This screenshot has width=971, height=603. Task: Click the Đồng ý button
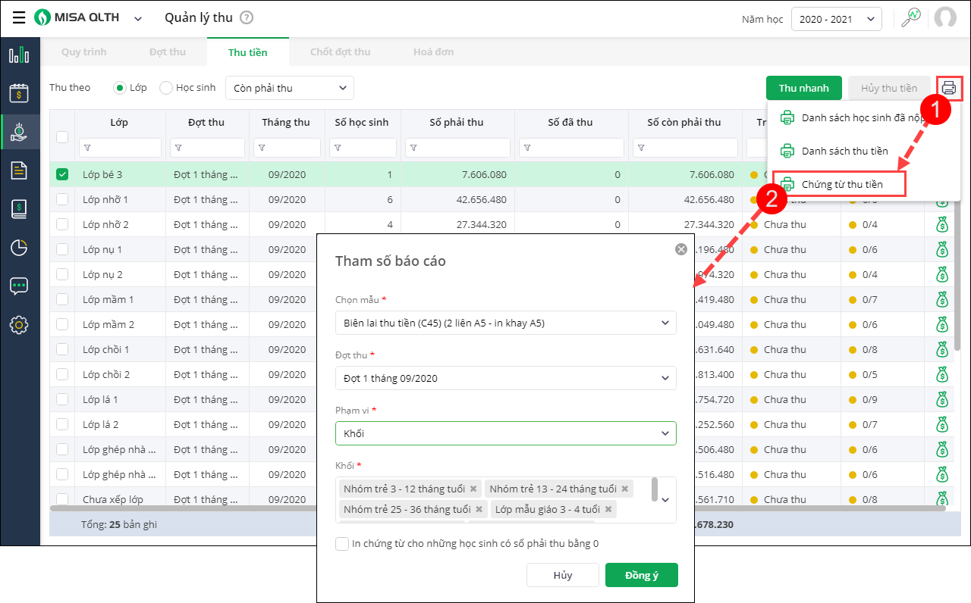(x=642, y=575)
